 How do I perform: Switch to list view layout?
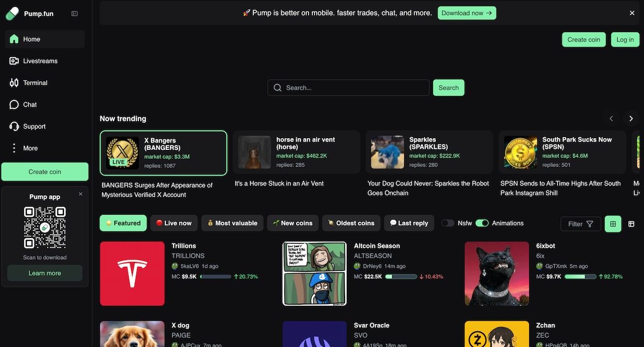click(631, 224)
